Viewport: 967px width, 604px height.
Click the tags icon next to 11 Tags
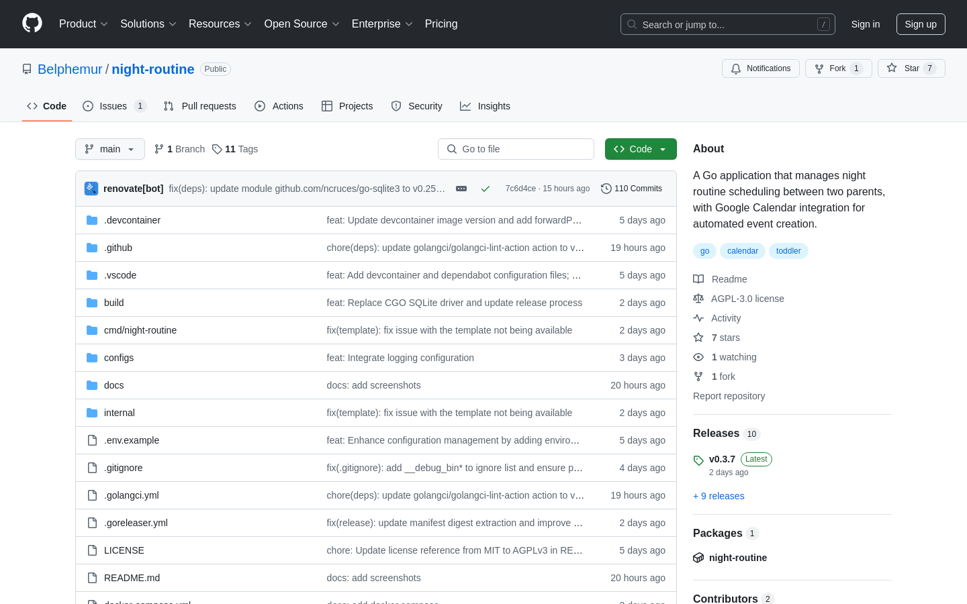pos(217,149)
